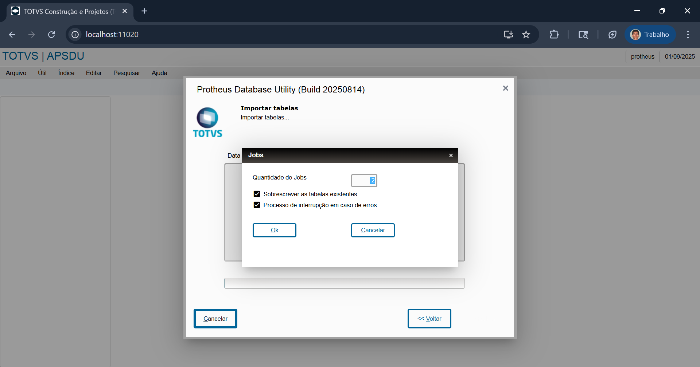Uncheck Sobrescrever as tabelas existentes
The height and width of the screenshot is (367, 700).
click(257, 194)
